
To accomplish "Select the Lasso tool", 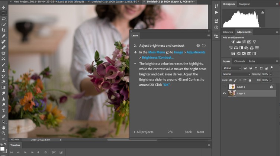I will tap(4, 18).
